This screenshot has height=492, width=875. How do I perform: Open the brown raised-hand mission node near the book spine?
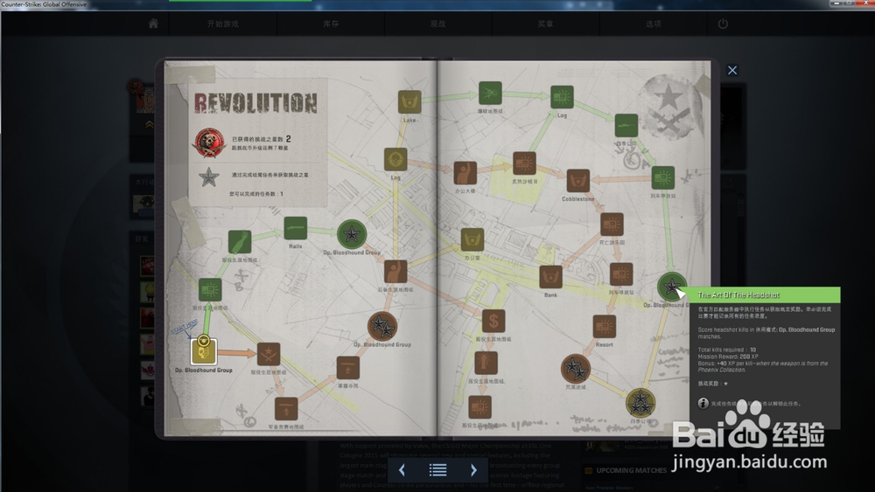395,272
